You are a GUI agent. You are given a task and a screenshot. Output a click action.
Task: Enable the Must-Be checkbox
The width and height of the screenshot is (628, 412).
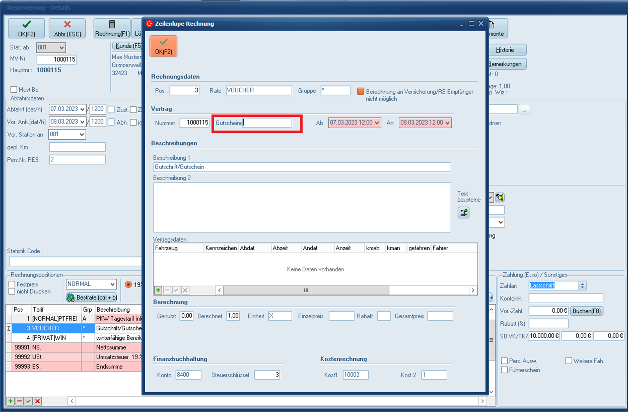coord(14,90)
